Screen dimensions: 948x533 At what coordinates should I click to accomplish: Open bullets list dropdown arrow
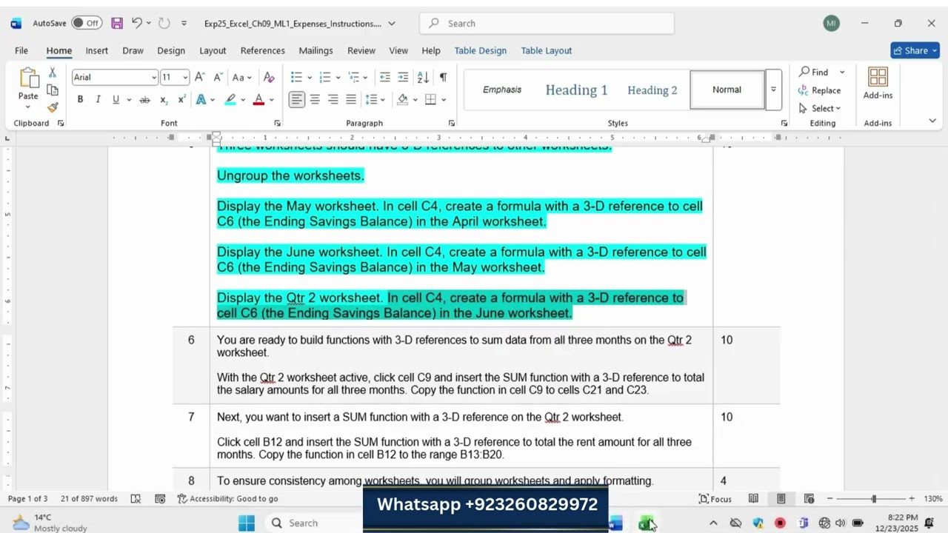point(308,77)
